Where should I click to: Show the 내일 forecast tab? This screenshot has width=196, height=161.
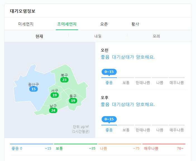click(98, 36)
